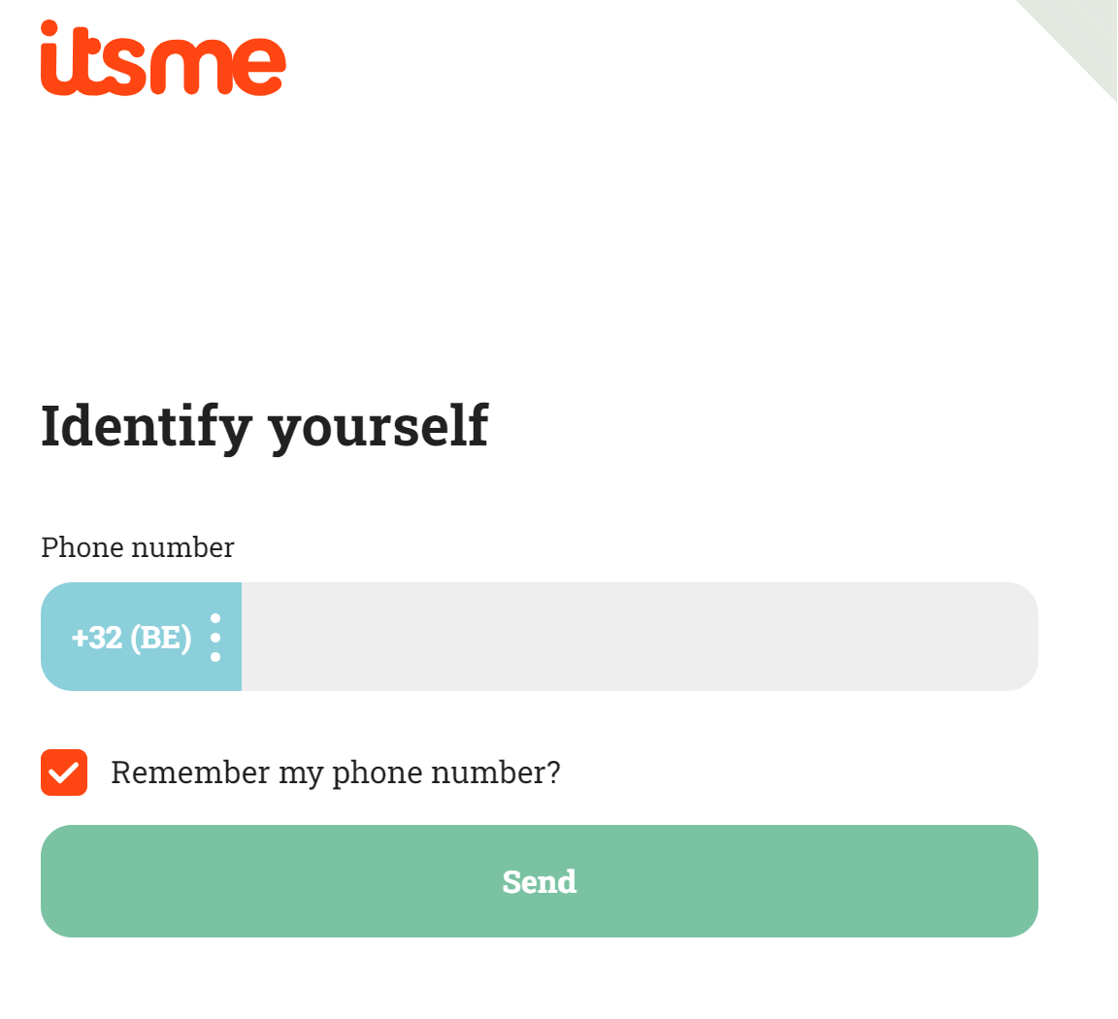Image resolution: width=1118 pixels, height=1019 pixels.
Task: Click the three vertical dots icon
Action: [x=215, y=638]
